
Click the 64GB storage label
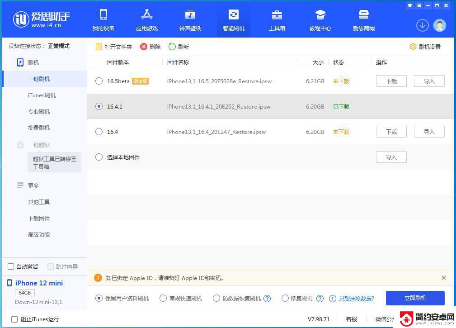click(x=25, y=293)
